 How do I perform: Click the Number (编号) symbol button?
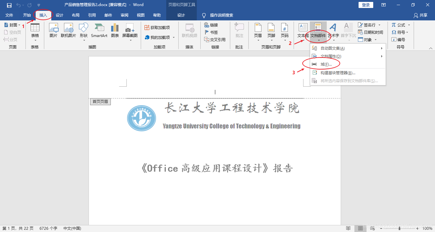[x=398, y=40]
